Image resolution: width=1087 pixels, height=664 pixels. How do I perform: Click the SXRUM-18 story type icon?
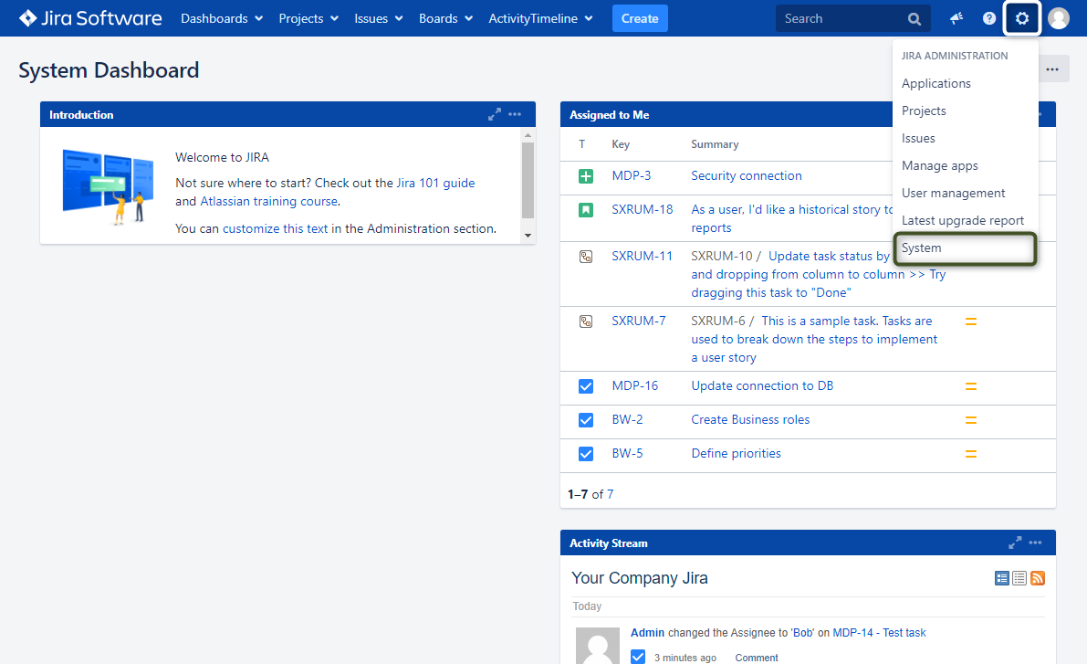[586, 209]
